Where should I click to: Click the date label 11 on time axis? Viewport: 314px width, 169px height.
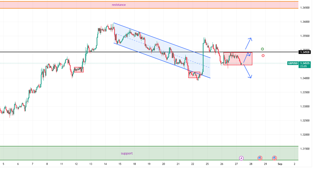point(62,164)
